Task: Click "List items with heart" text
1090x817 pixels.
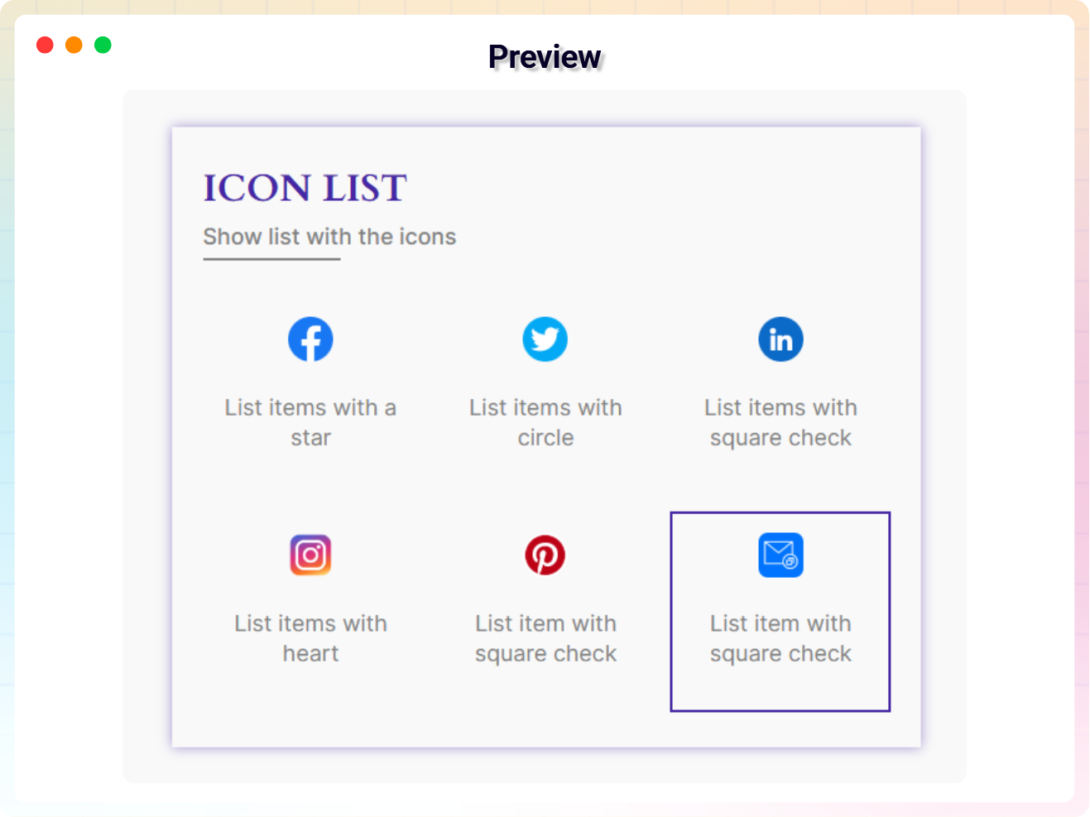Action: click(310, 638)
